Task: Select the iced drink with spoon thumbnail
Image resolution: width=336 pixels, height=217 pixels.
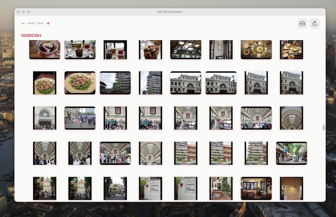Action: point(45,50)
